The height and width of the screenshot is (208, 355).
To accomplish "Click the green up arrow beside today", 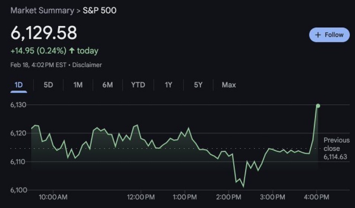I will click(72, 51).
